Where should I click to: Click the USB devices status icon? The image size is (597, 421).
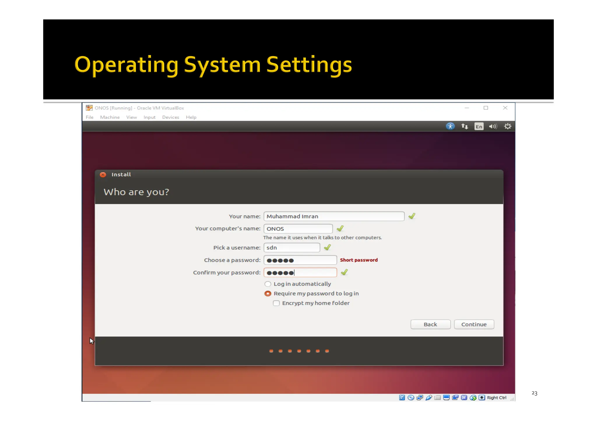[x=429, y=398]
